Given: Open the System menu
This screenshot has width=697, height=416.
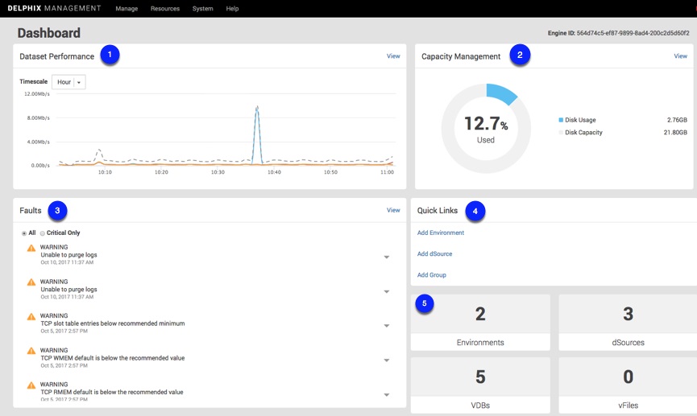Looking at the screenshot, I should (203, 9).
